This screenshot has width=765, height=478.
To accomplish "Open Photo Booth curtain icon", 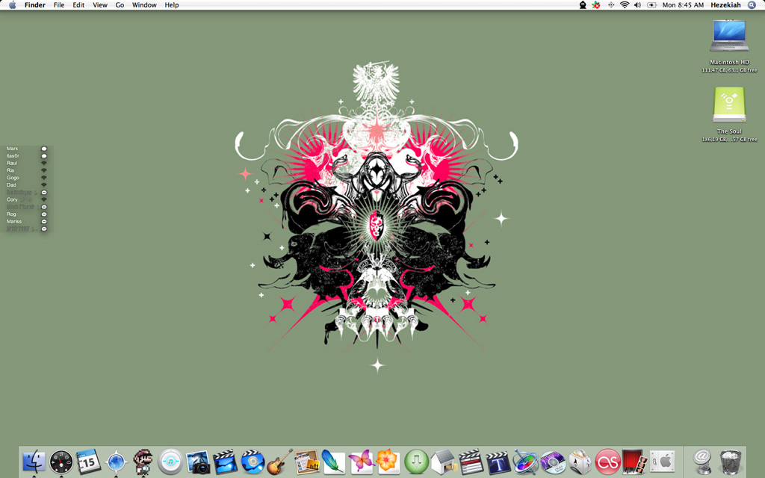I will click(x=635, y=462).
